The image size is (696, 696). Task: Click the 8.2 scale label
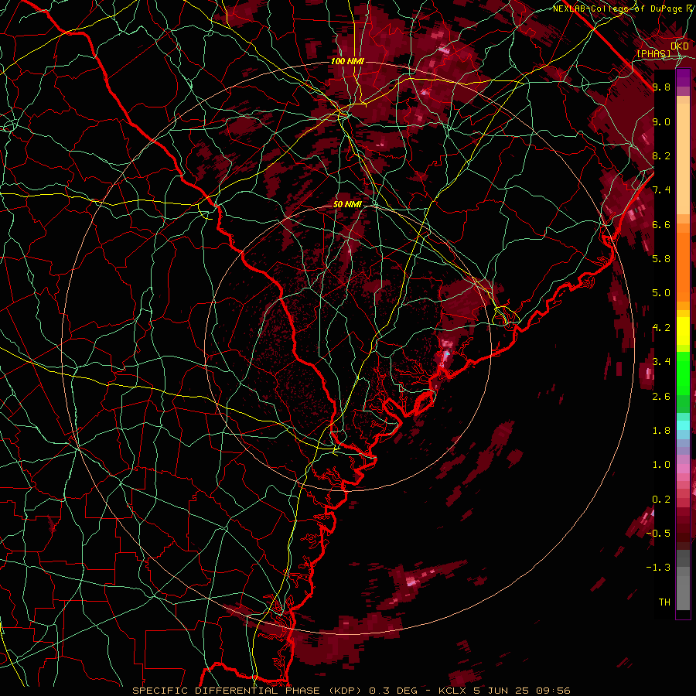(x=661, y=155)
